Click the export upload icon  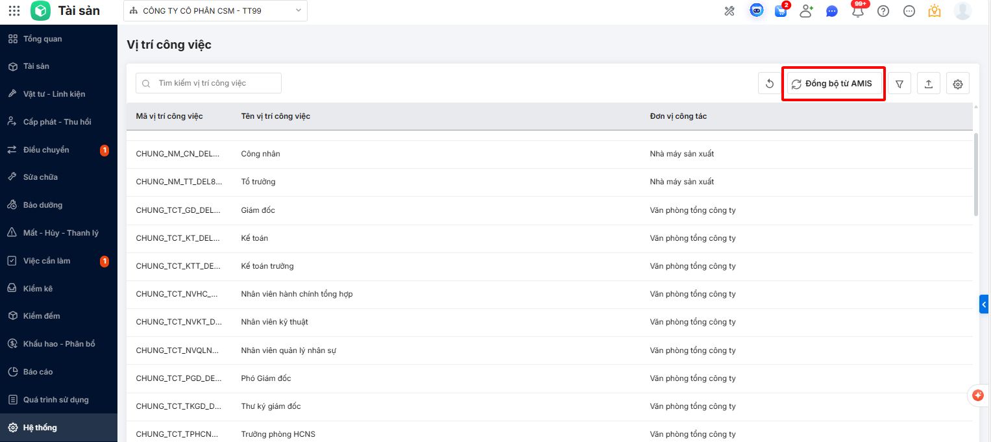[x=929, y=84]
